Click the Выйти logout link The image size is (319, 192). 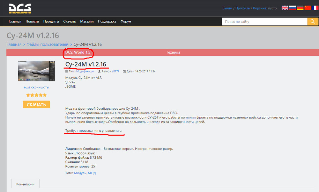[x=227, y=8]
